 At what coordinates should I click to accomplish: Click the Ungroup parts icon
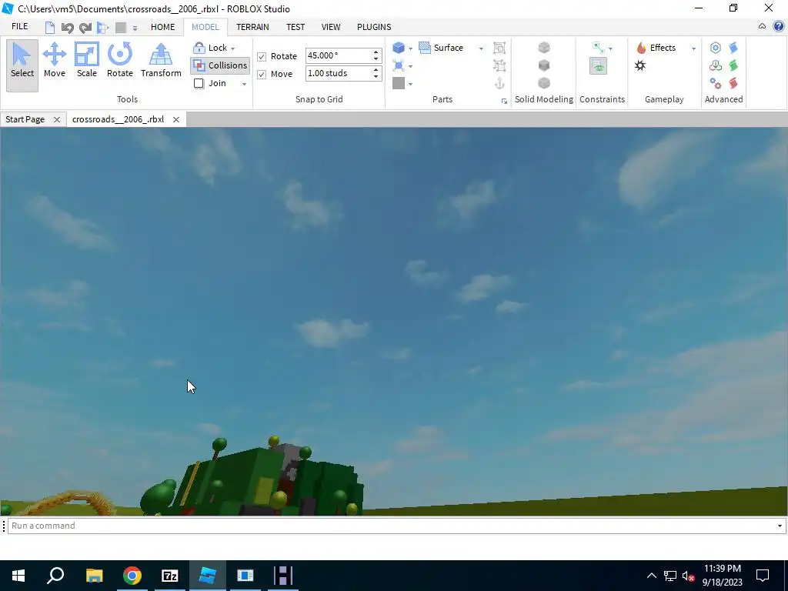tap(499, 65)
